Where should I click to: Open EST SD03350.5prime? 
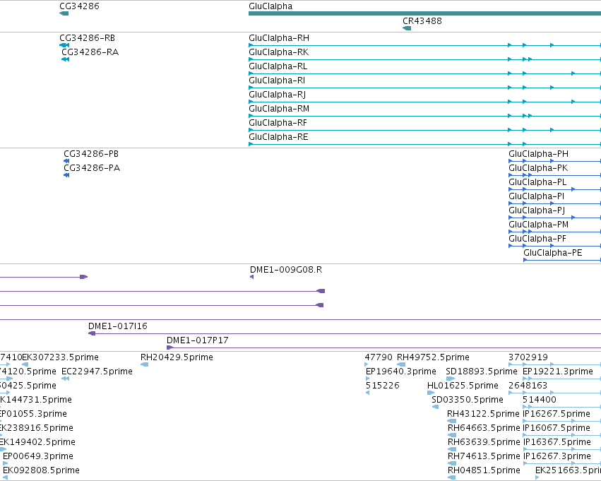click(x=468, y=400)
